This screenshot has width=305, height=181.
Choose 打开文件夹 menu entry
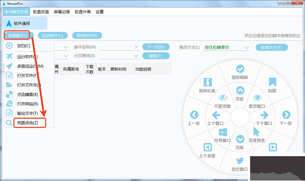pos(29,85)
